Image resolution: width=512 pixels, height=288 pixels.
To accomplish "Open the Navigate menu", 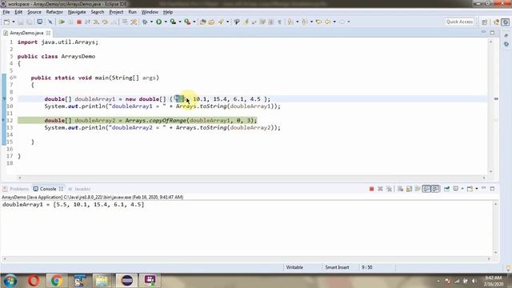I will 77,12.
